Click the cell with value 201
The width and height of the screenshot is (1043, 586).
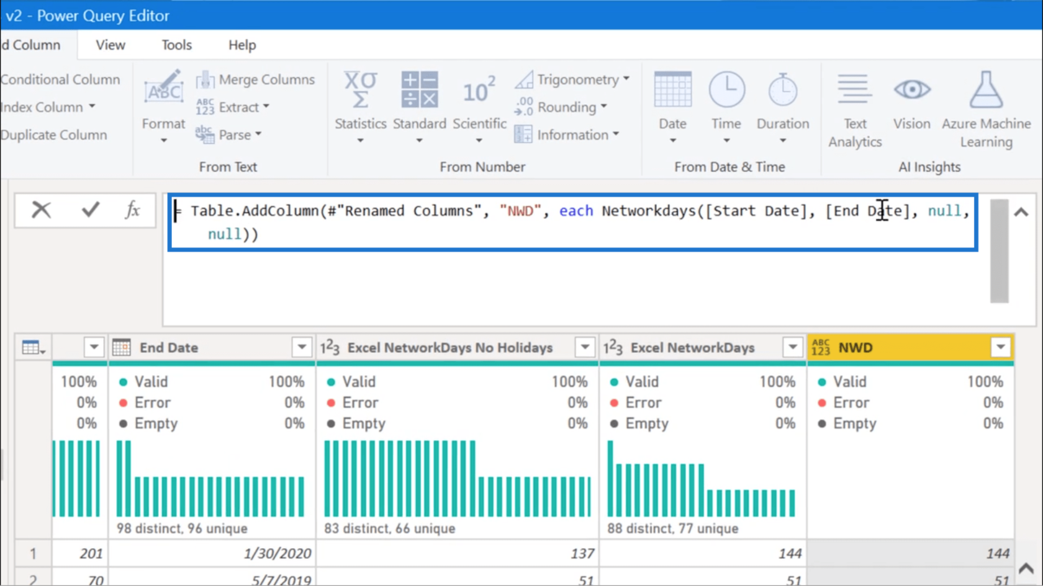tap(80, 553)
